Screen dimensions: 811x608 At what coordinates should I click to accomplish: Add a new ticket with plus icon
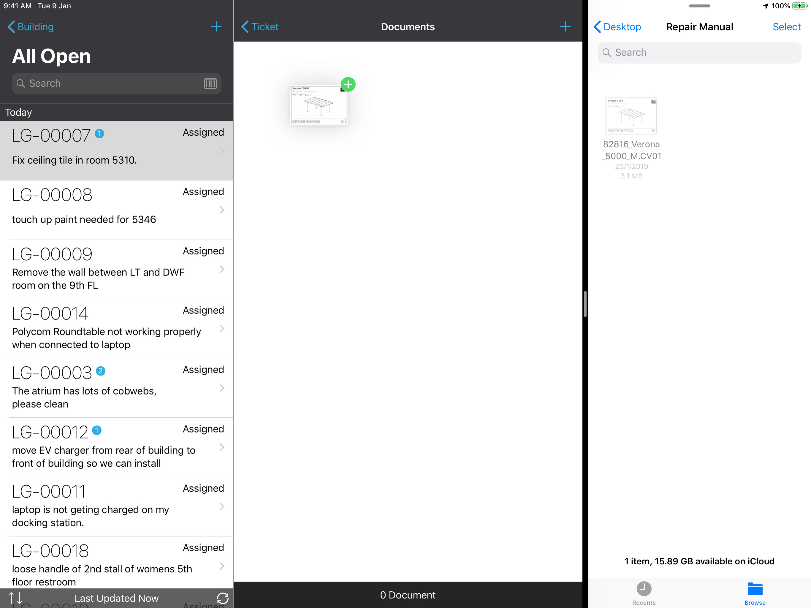tap(216, 26)
